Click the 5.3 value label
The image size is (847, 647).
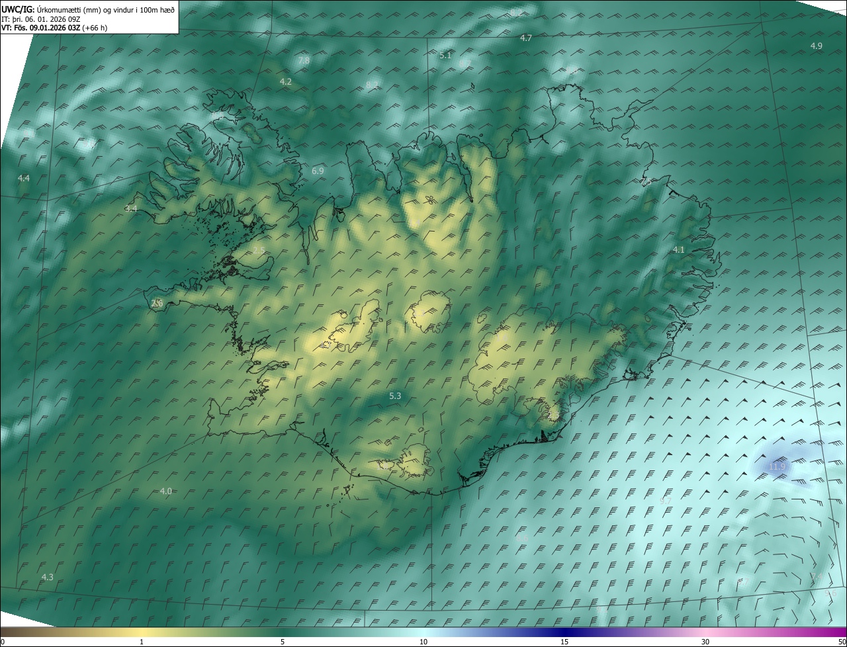click(394, 396)
